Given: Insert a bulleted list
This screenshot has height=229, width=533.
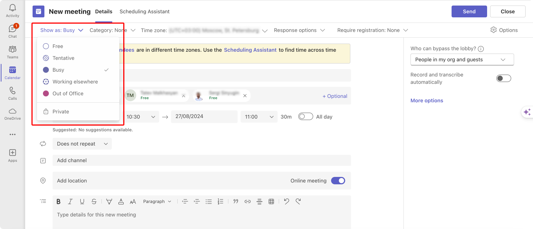Looking at the screenshot, I should pos(209,201).
